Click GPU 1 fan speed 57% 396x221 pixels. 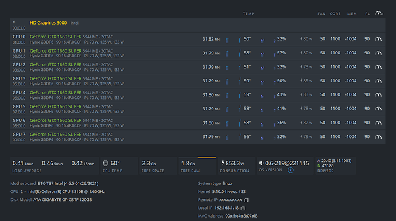[281, 53]
